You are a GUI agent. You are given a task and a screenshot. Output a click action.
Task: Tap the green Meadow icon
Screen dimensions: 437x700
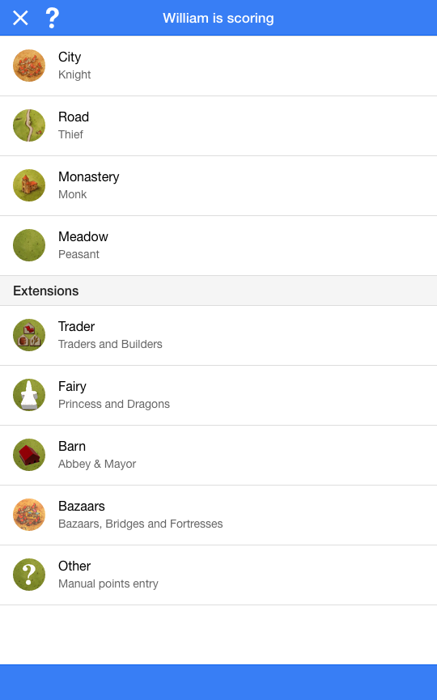coord(29,245)
